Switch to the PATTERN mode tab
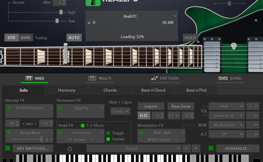Image resolution: width=263 pixels, height=162 pixels. pos(165,78)
